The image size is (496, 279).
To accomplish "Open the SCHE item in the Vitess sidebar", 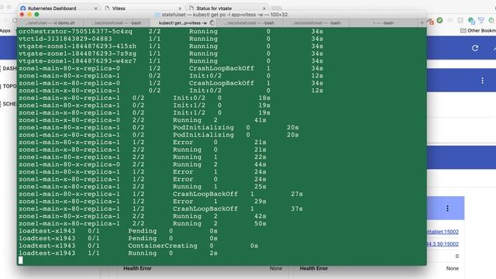I will tap(9, 104).
